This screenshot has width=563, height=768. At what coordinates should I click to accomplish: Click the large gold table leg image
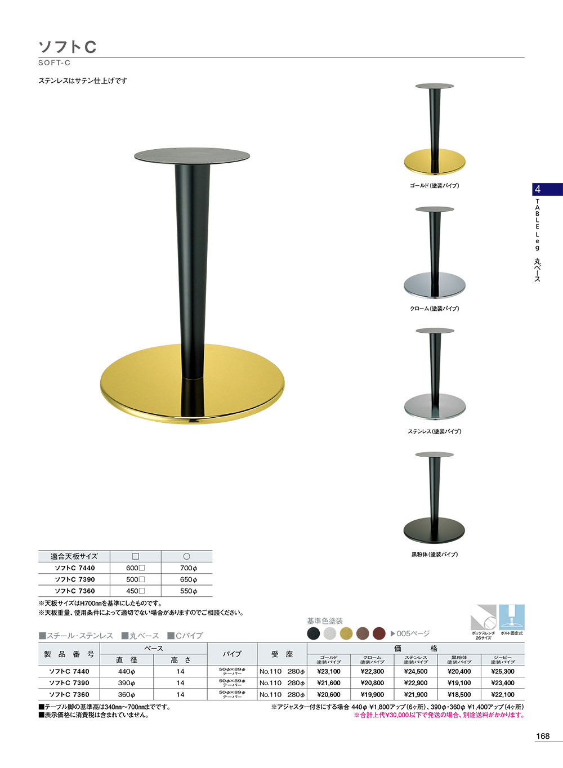[192, 285]
